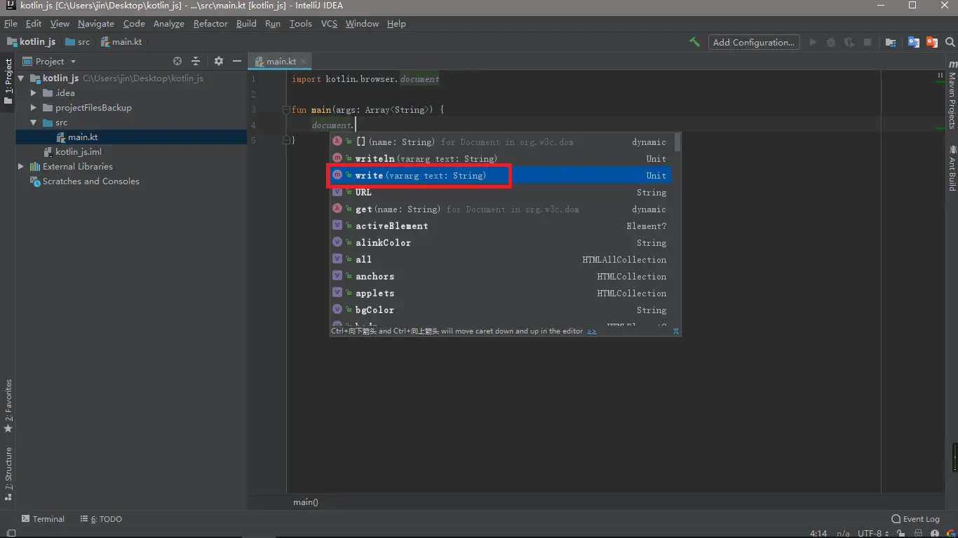Select bgColor completion item
Image resolution: width=958 pixels, height=538 pixels.
(x=501, y=310)
